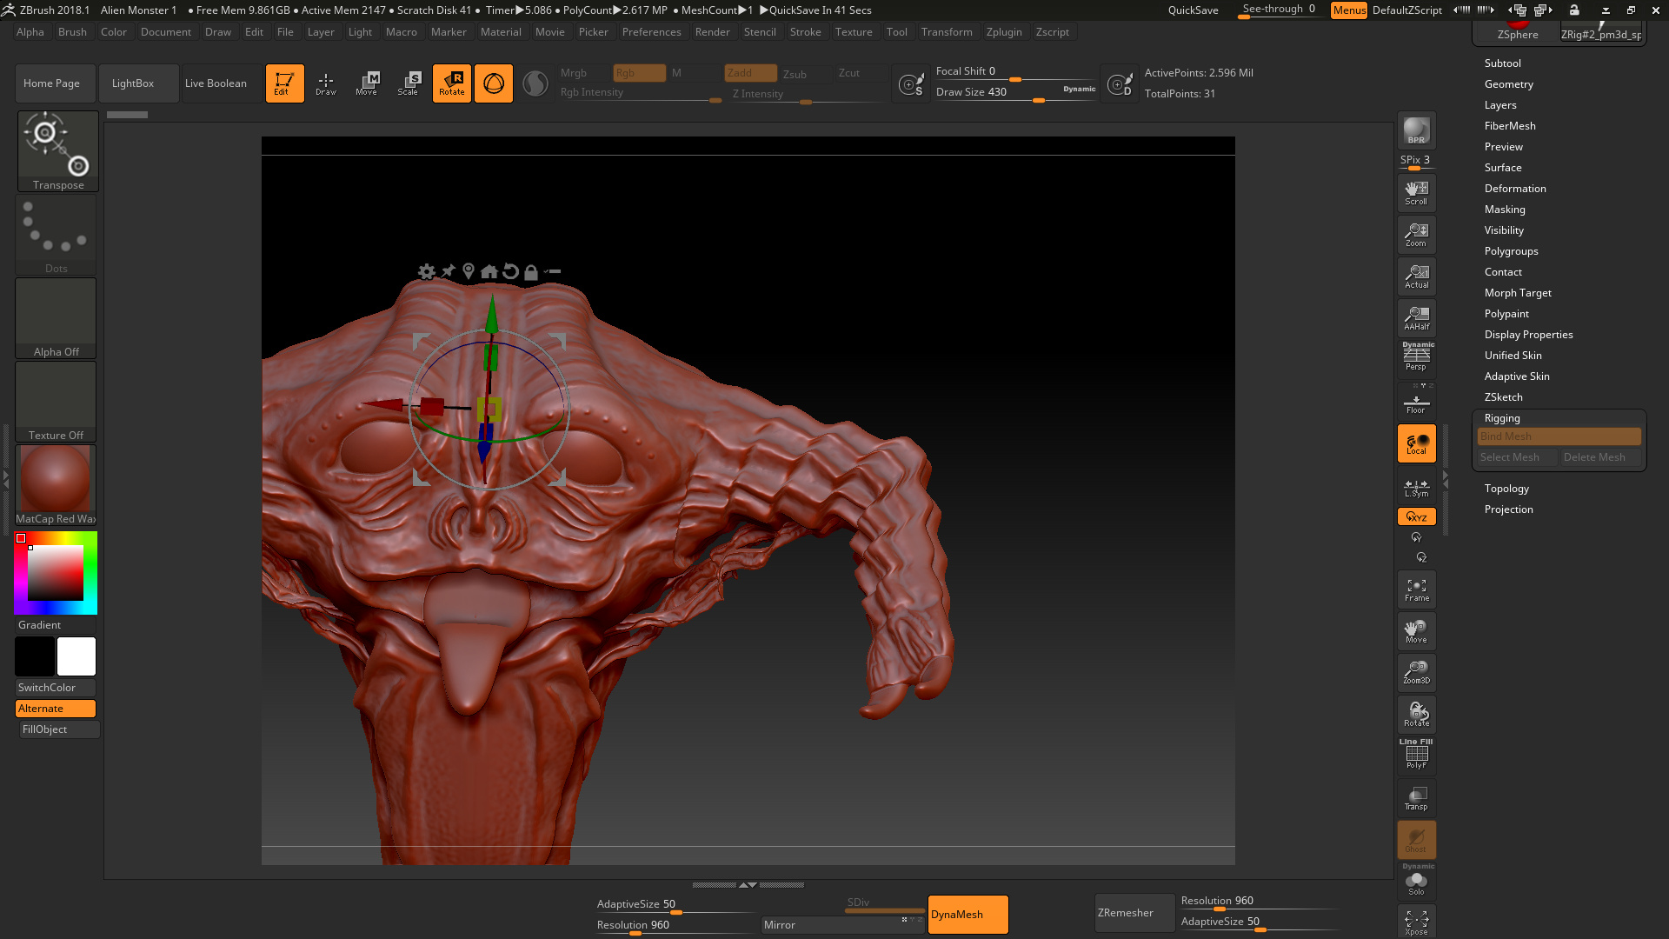Click the gizmo reset orientation arrow icon
Screen dimensions: 1669x939
(x=510, y=271)
